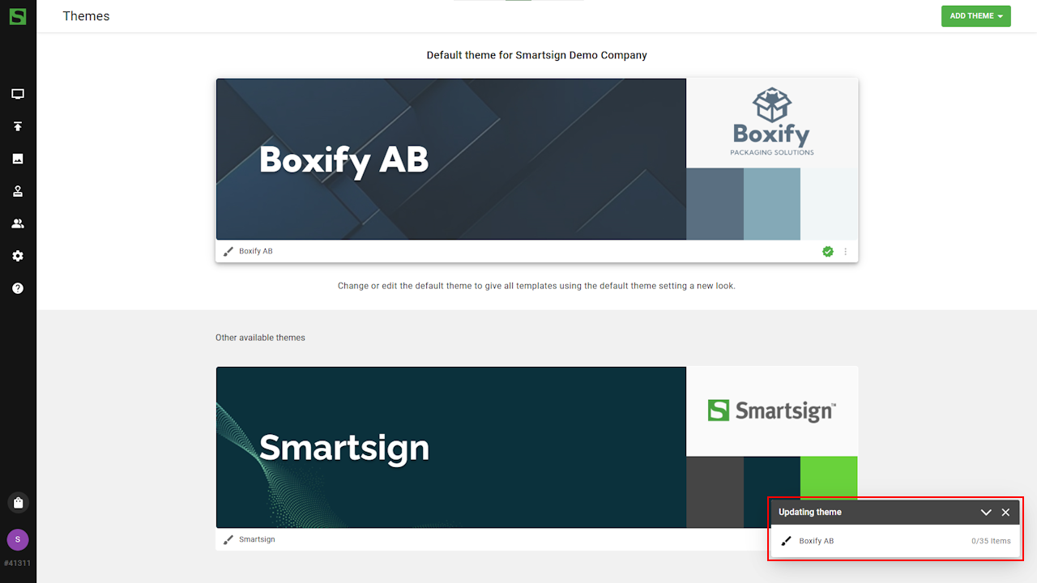Open the Help question mark icon
The image size is (1037, 583).
coord(18,288)
